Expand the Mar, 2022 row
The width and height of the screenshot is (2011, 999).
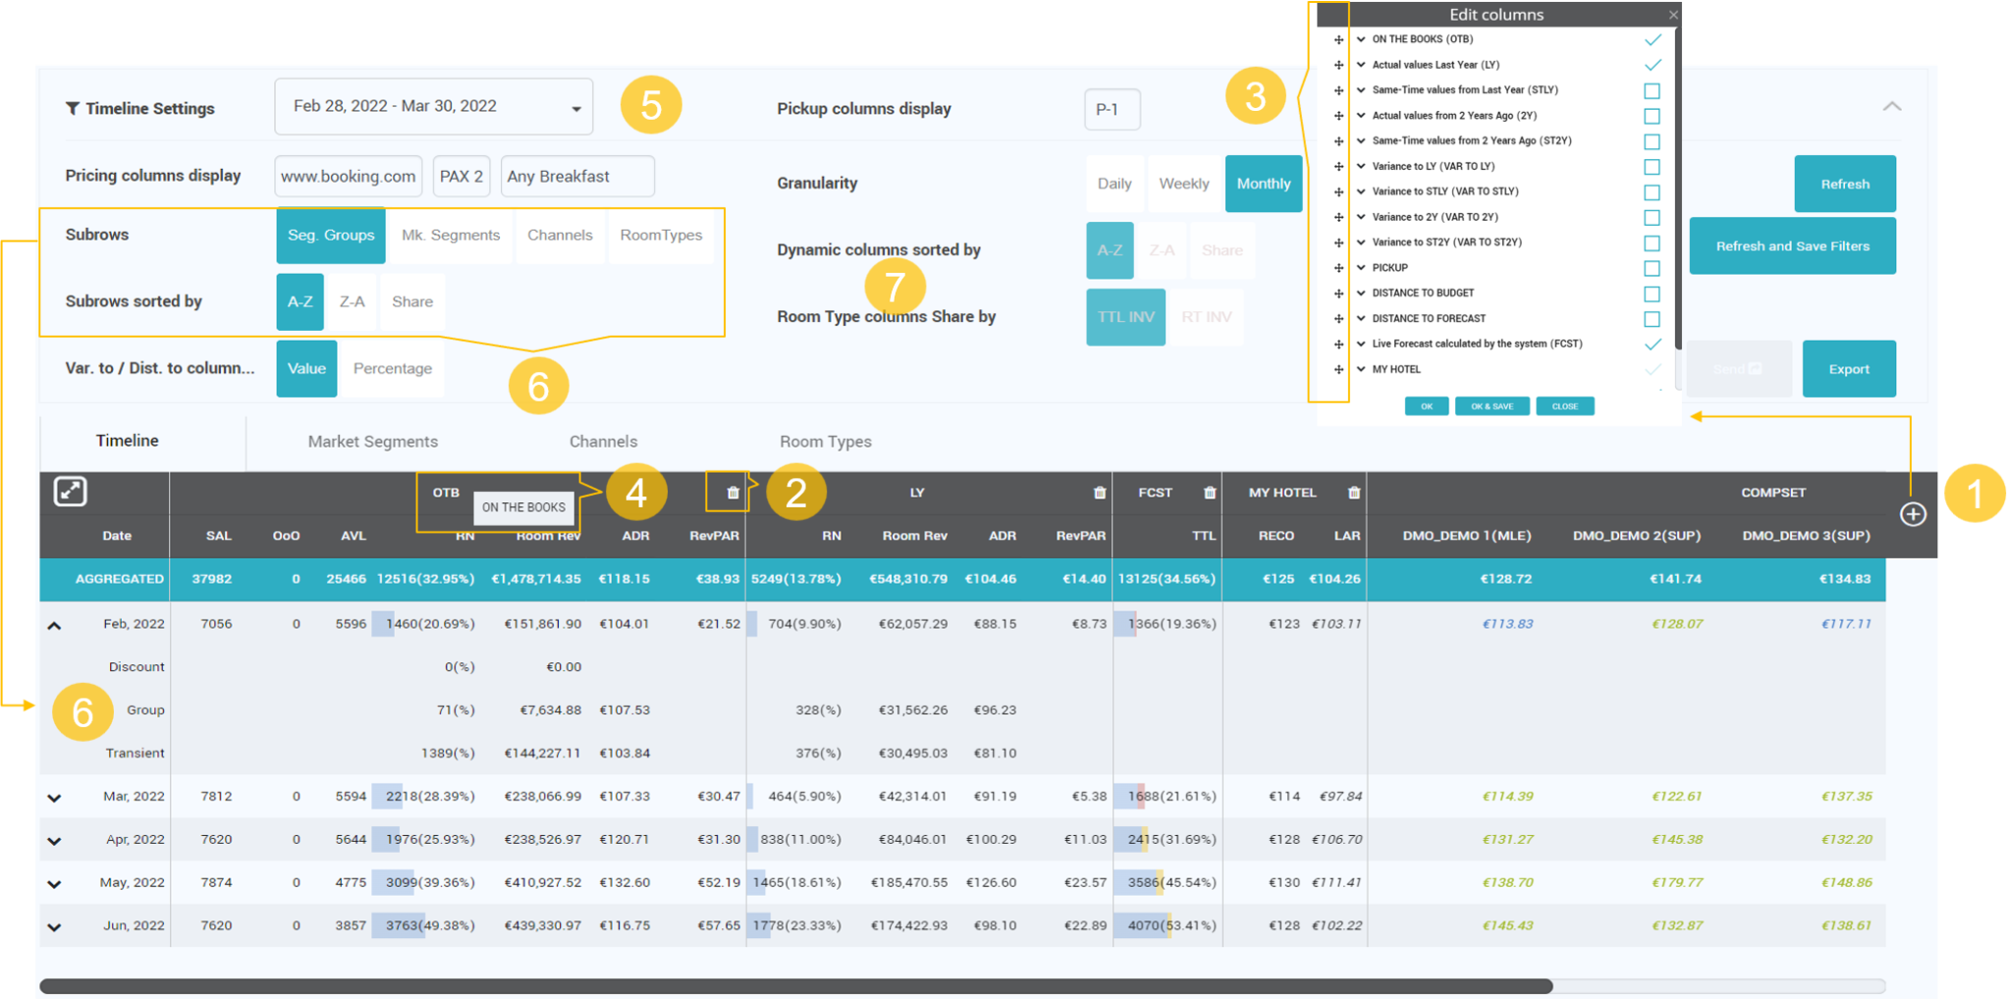coord(54,798)
